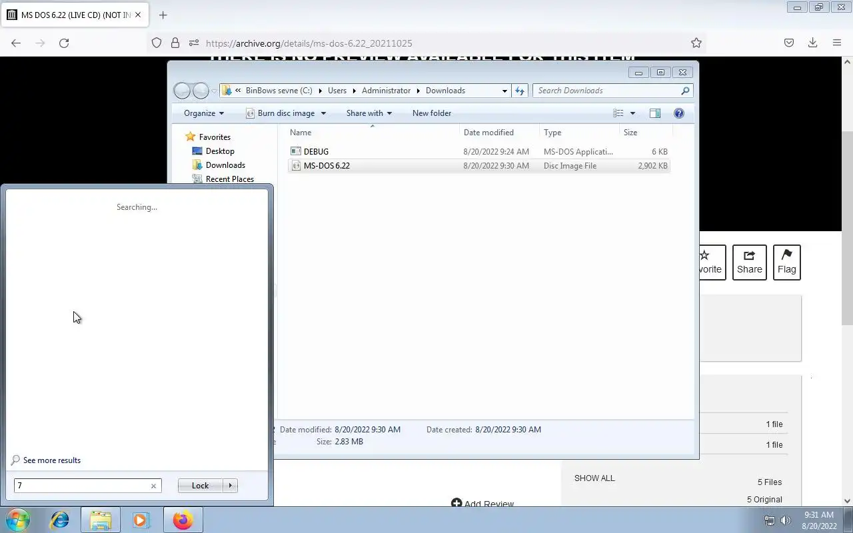Open the recent pages dropdown in Explorer
The height and width of the screenshot is (533, 853).
point(214,91)
